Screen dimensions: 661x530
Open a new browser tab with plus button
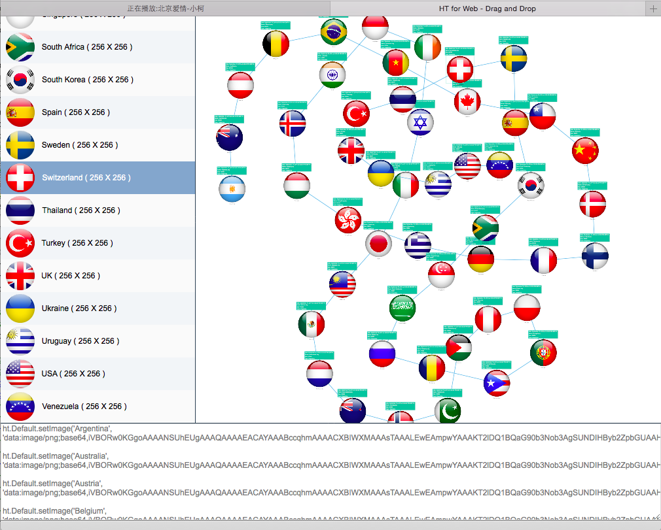[x=653, y=8]
